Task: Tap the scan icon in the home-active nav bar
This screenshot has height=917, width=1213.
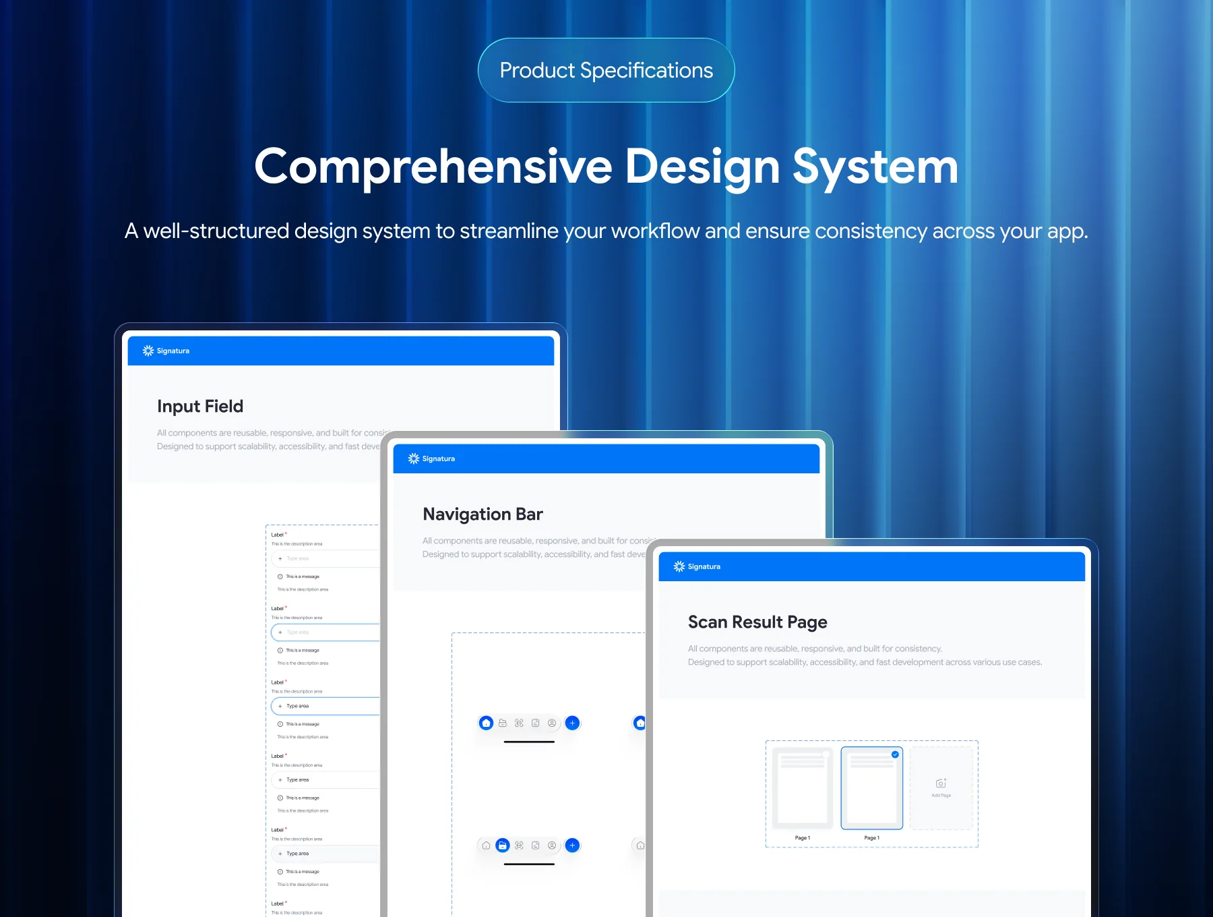Action: (519, 723)
